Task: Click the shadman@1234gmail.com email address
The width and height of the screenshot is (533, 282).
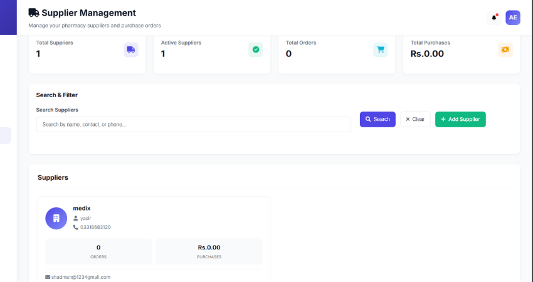Action: pyautogui.click(x=81, y=277)
